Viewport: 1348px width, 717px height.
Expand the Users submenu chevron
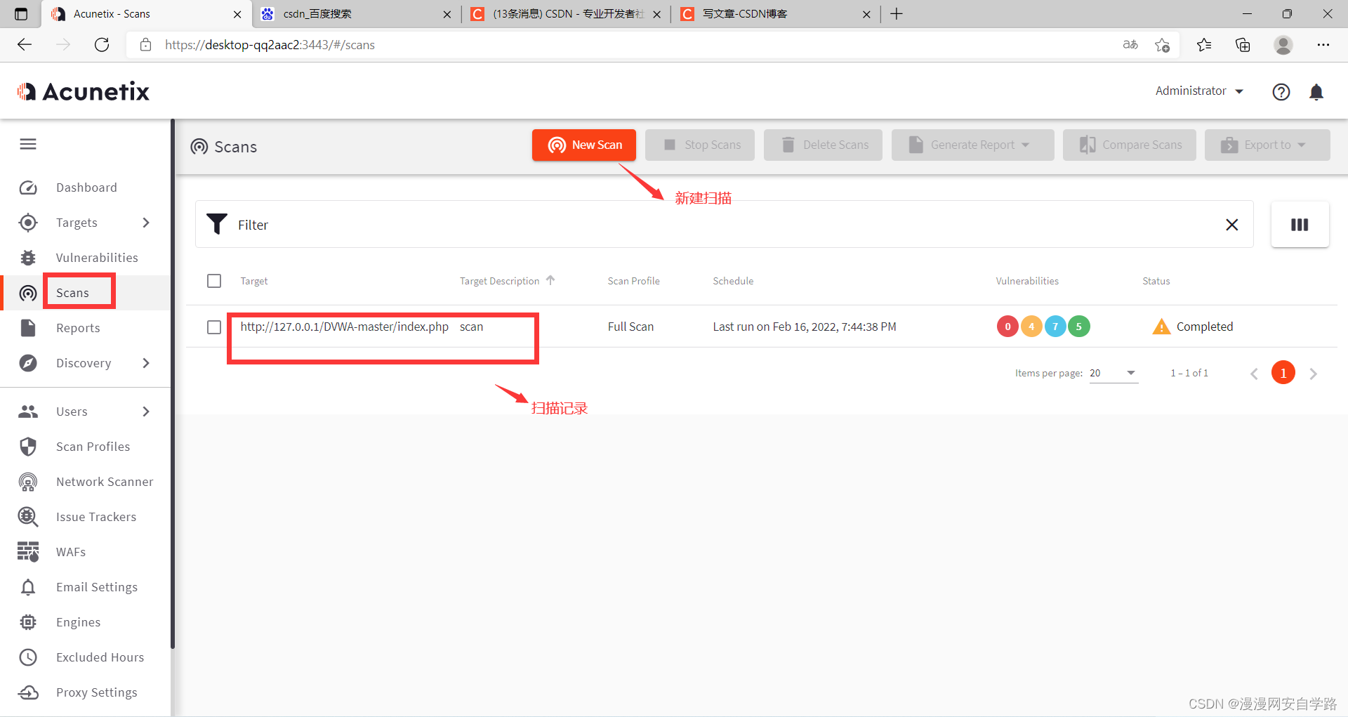click(146, 412)
